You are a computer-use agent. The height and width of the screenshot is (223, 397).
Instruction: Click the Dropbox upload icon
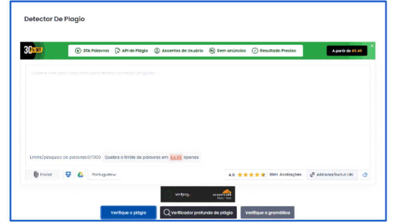point(68,175)
